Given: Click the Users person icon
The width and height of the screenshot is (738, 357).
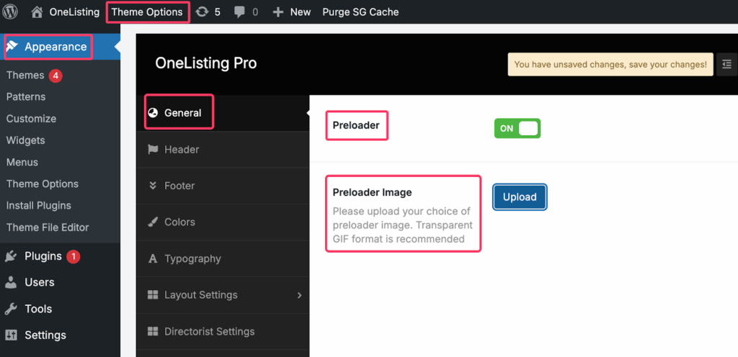Looking at the screenshot, I should [x=12, y=282].
